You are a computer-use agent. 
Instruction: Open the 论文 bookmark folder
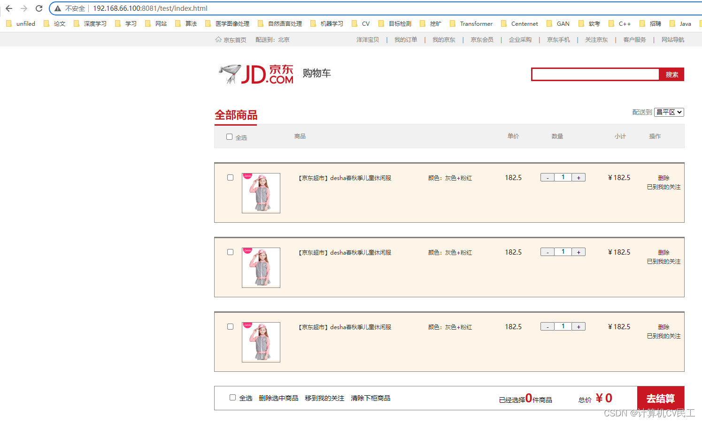click(54, 23)
